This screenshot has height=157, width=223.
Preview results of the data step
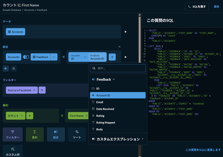[x=125, y=32]
